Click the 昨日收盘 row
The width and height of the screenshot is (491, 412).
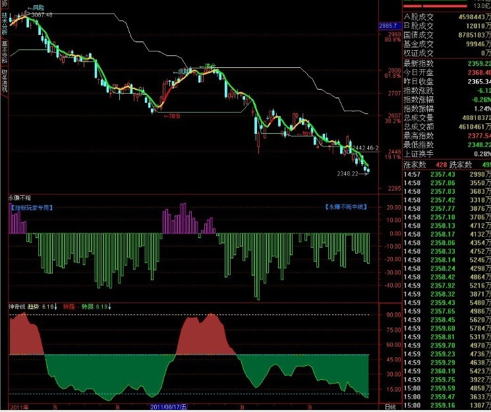[447, 82]
